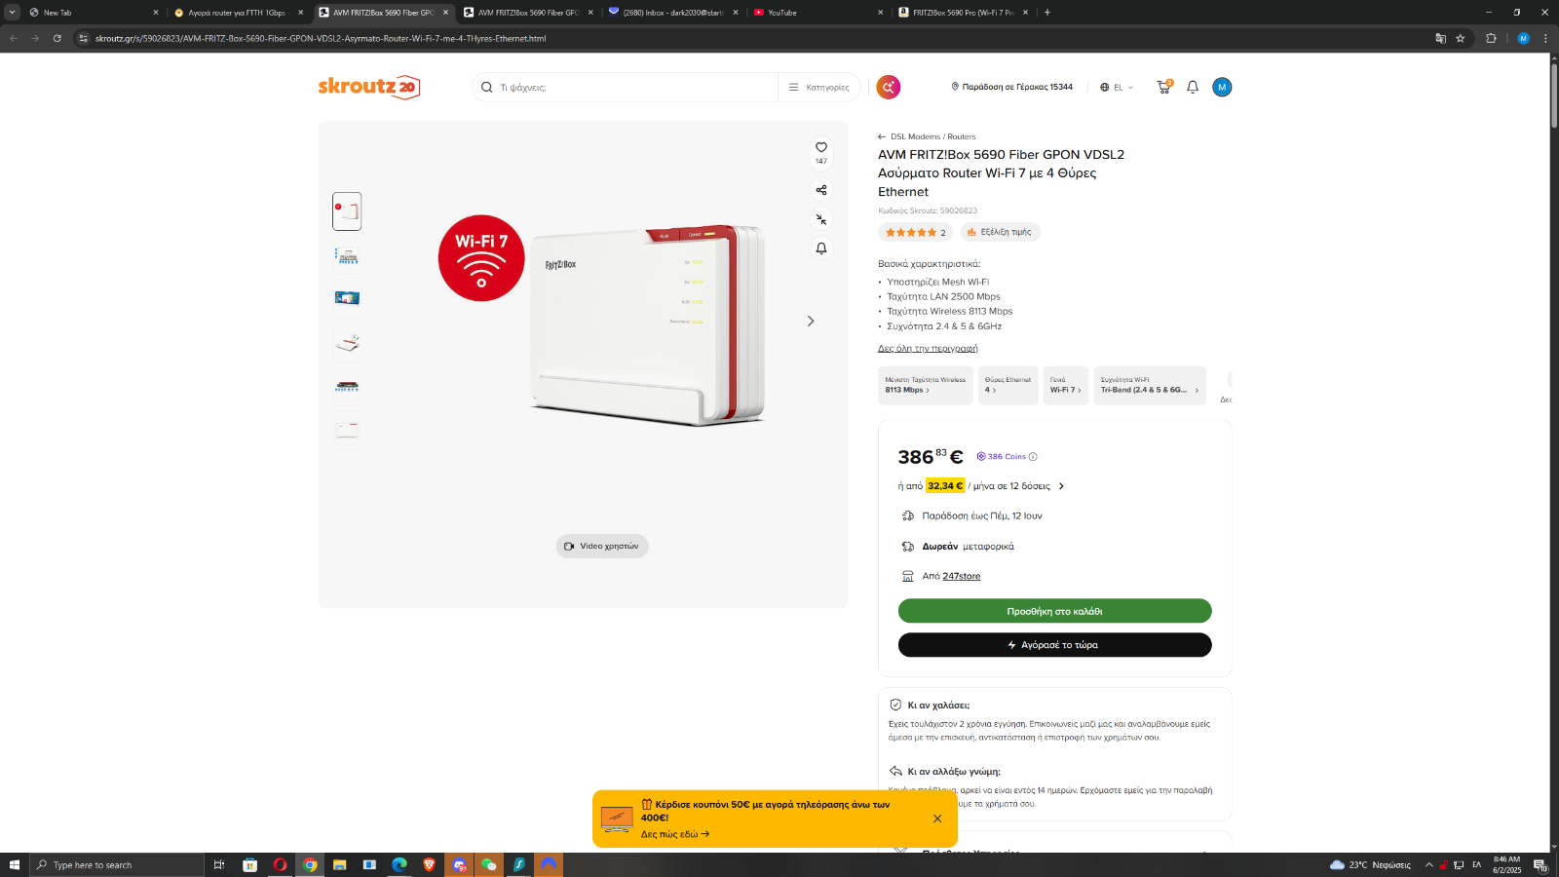Select the second product thumbnail image
Image resolution: width=1559 pixels, height=877 pixels.
(347, 255)
